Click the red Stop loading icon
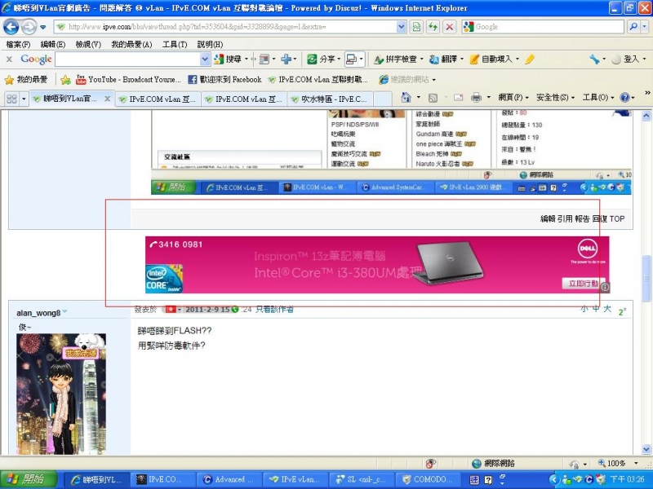 tap(450, 27)
